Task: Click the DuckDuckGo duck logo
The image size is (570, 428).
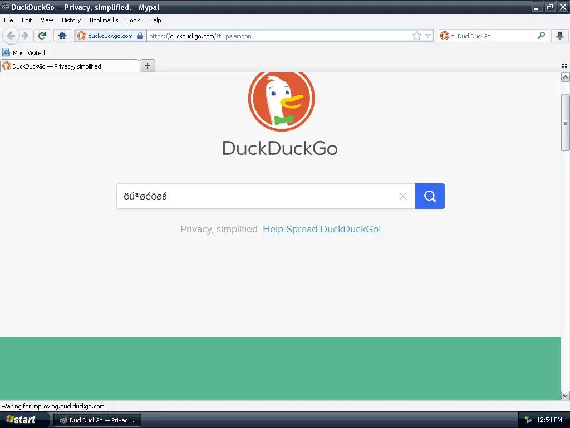Action: pyautogui.click(x=281, y=101)
